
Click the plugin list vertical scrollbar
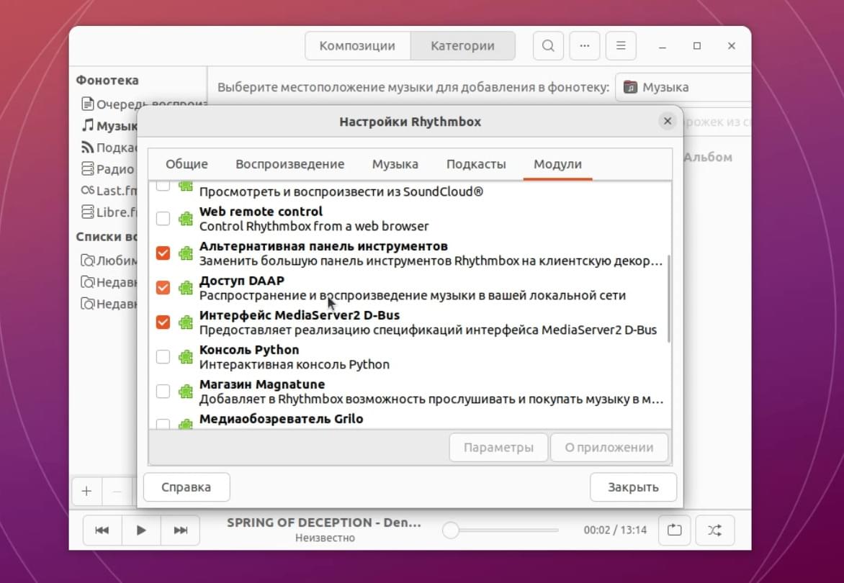pos(668,299)
